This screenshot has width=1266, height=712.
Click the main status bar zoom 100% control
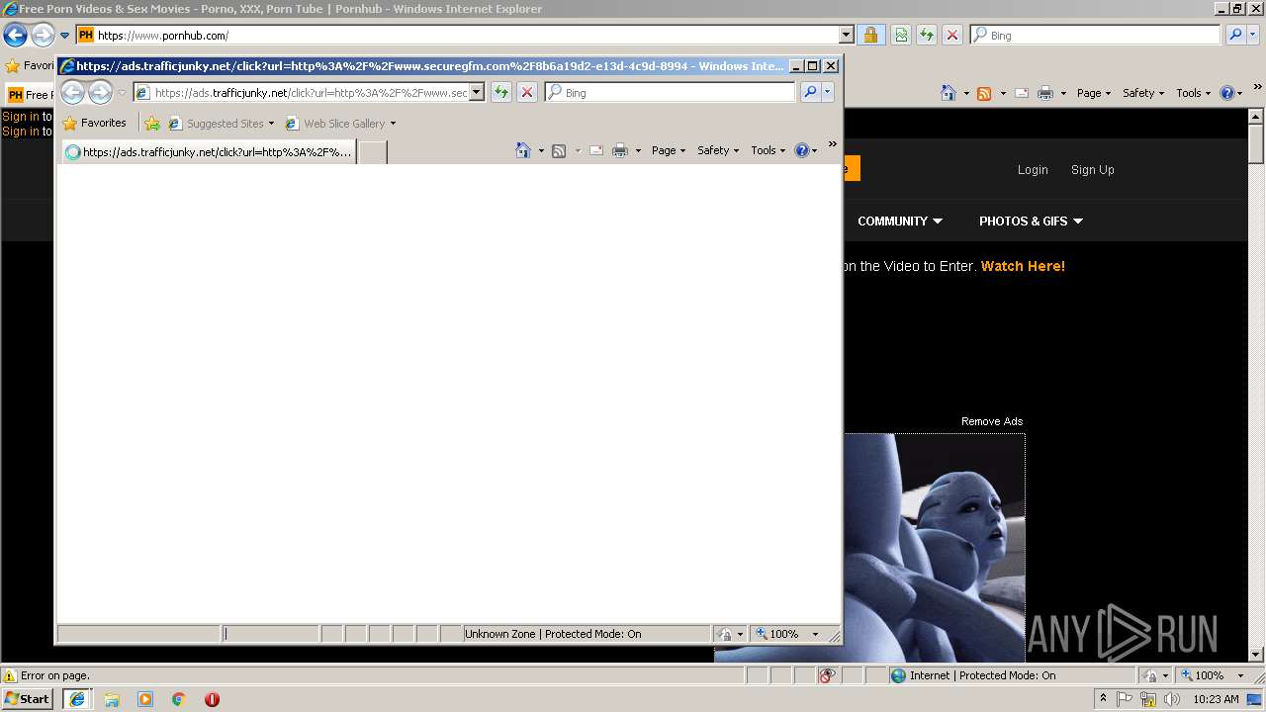[x=1203, y=675]
